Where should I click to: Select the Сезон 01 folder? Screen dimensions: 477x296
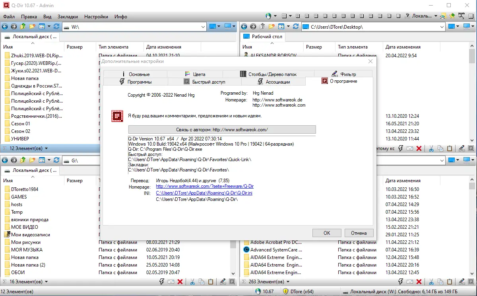click(20, 124)
